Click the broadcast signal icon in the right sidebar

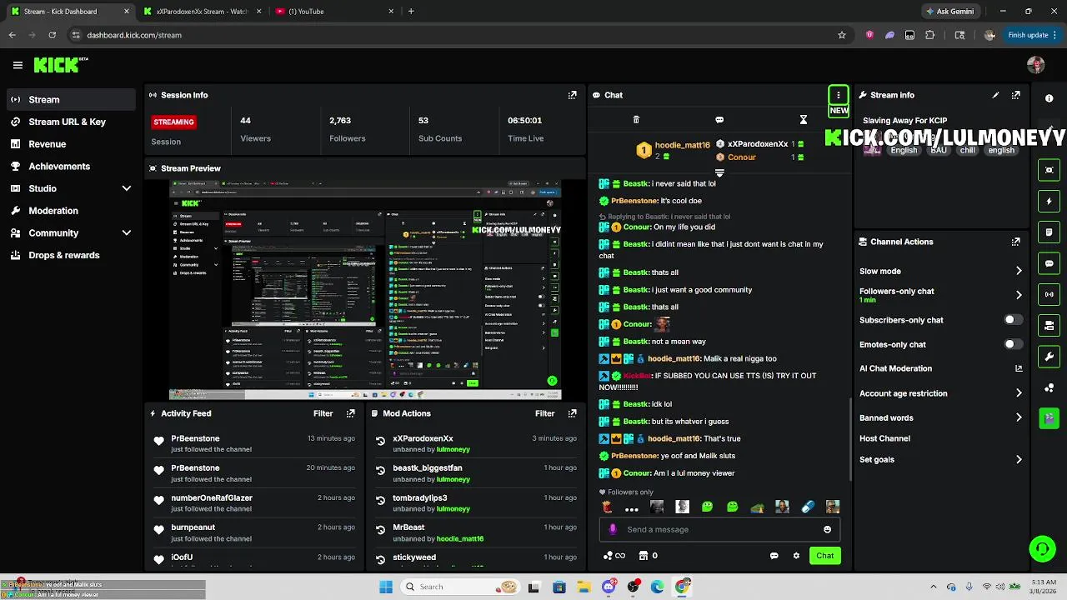[x=1049, y=294]
